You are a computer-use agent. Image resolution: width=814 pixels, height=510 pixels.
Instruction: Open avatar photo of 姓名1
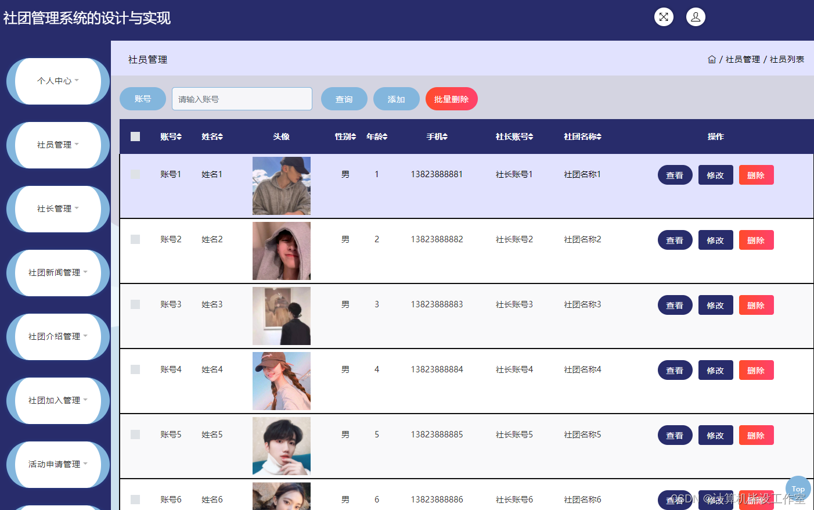coord(282,186)
